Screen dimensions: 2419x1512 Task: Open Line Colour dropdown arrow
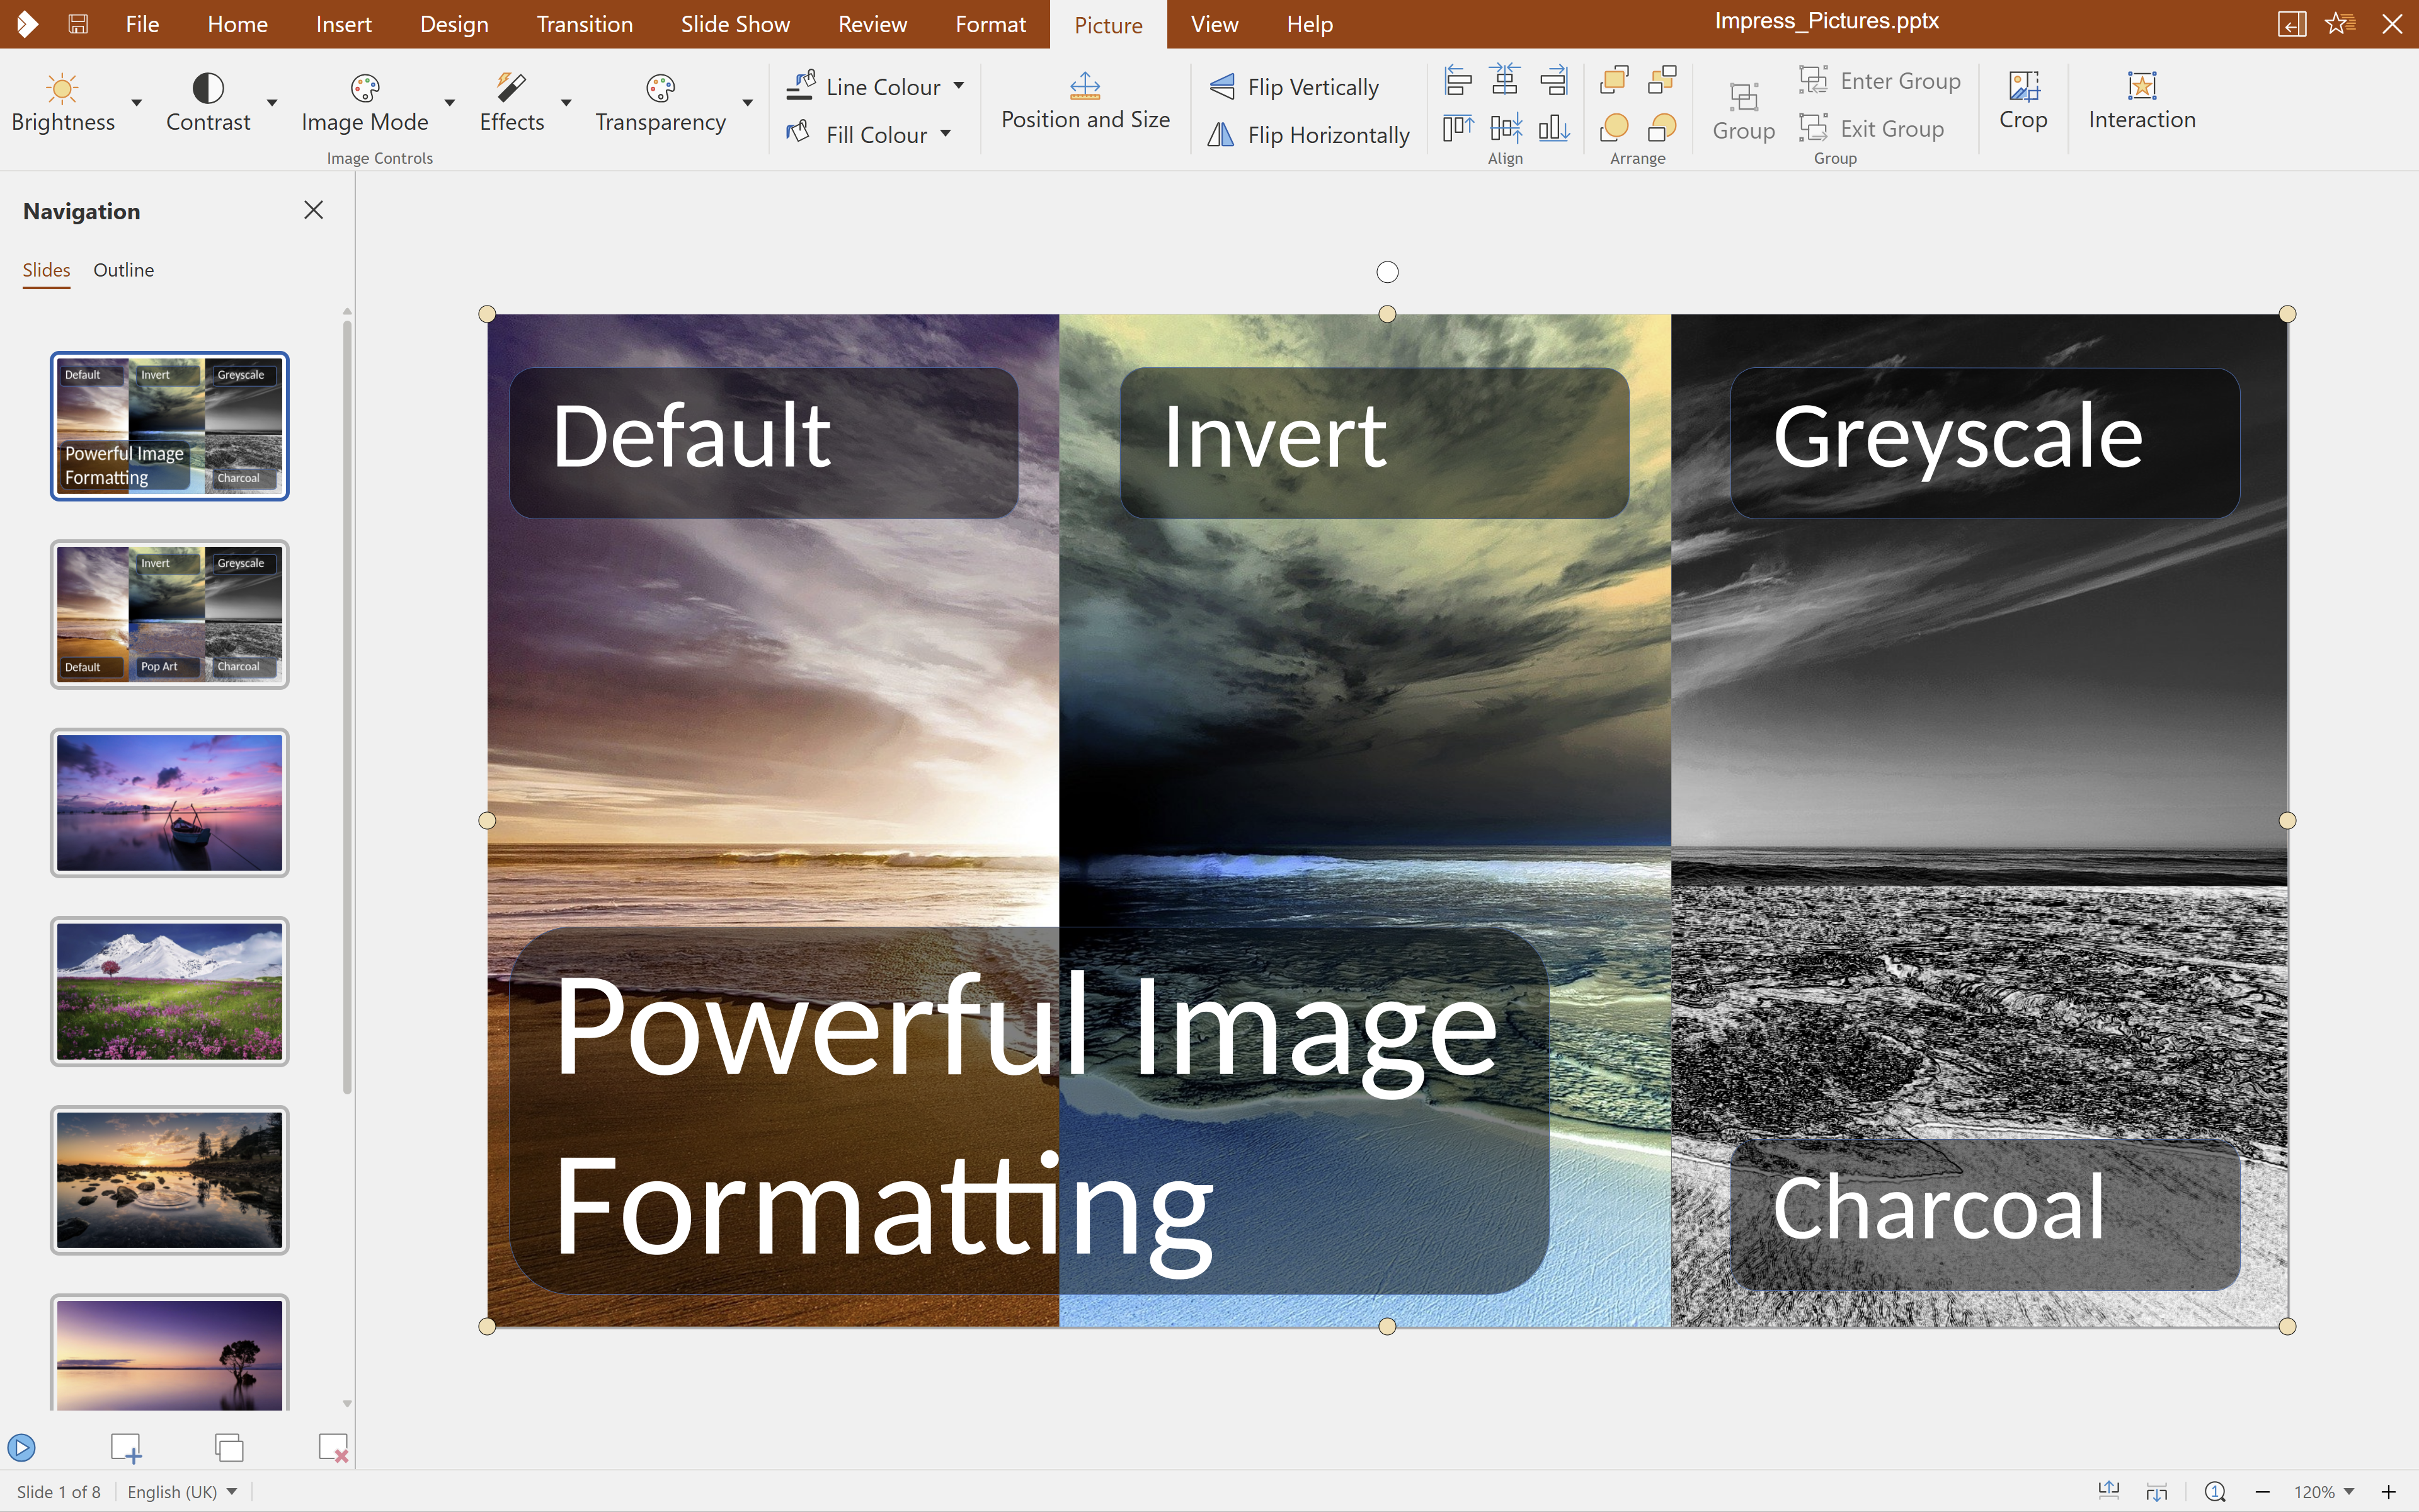click(x=959, y=86)
